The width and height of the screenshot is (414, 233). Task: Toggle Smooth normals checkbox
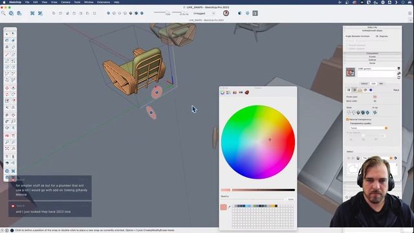click(347, 45)
